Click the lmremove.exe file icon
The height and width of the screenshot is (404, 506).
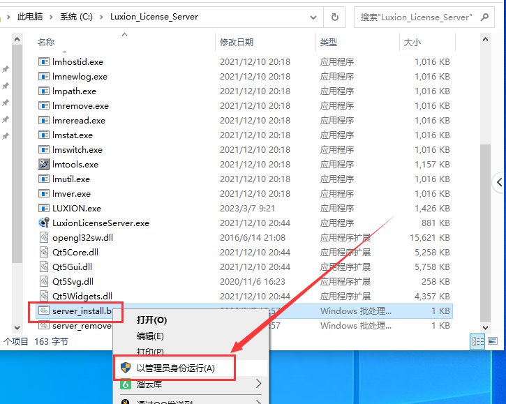[43, 106]
